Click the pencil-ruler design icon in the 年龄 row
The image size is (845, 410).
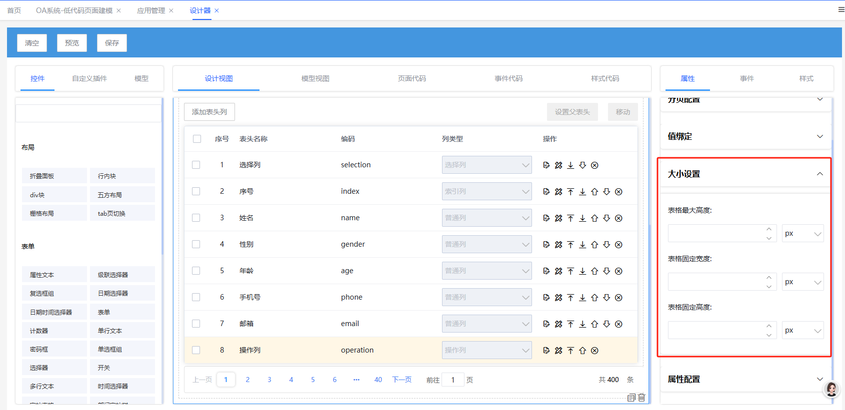(x=558, y=271)
